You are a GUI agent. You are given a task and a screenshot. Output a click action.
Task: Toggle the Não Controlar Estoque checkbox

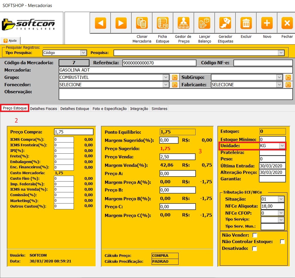coord(282,242)
